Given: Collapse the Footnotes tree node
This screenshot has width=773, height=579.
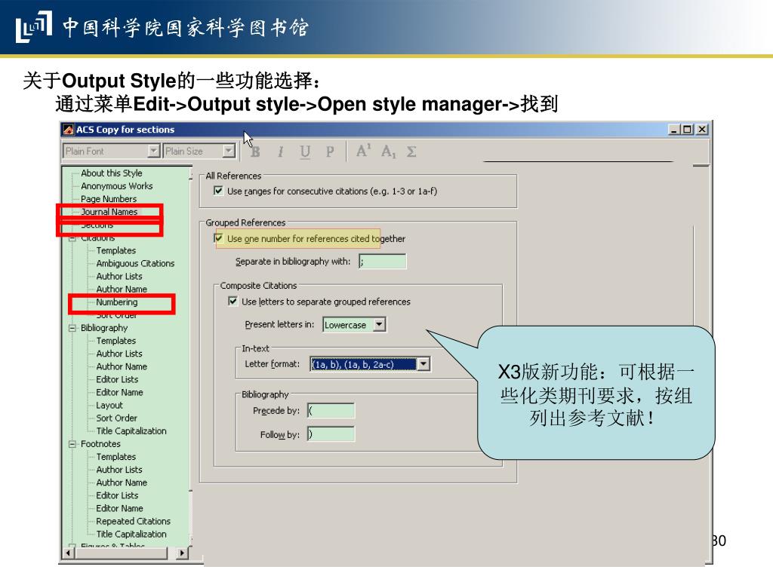Looking at the screenshot, I should click(x=72, y=444).
